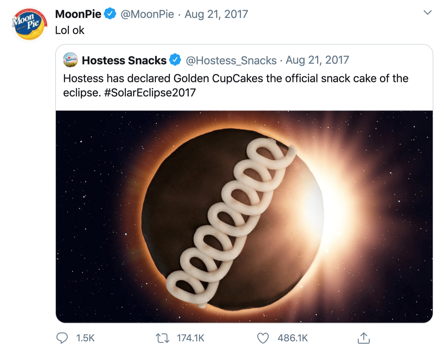The width and height of the screenshot is (444, 352).
Task: Open the tweet options chevron menu
Action: [x=428, y=12]
